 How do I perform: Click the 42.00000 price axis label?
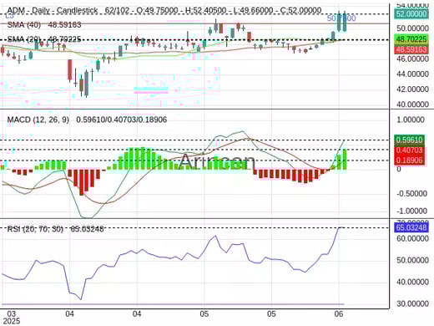click(412, 89)
